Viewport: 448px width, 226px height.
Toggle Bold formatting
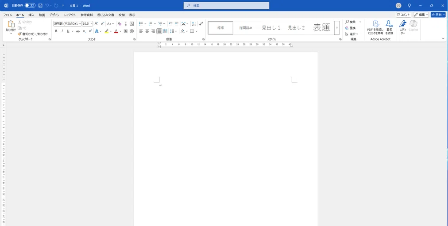point(56,31)
